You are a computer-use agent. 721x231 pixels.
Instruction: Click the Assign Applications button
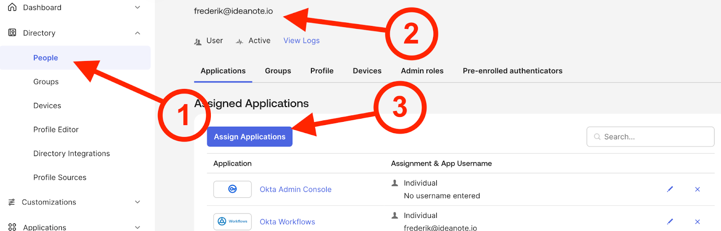(x=250, y=137)
